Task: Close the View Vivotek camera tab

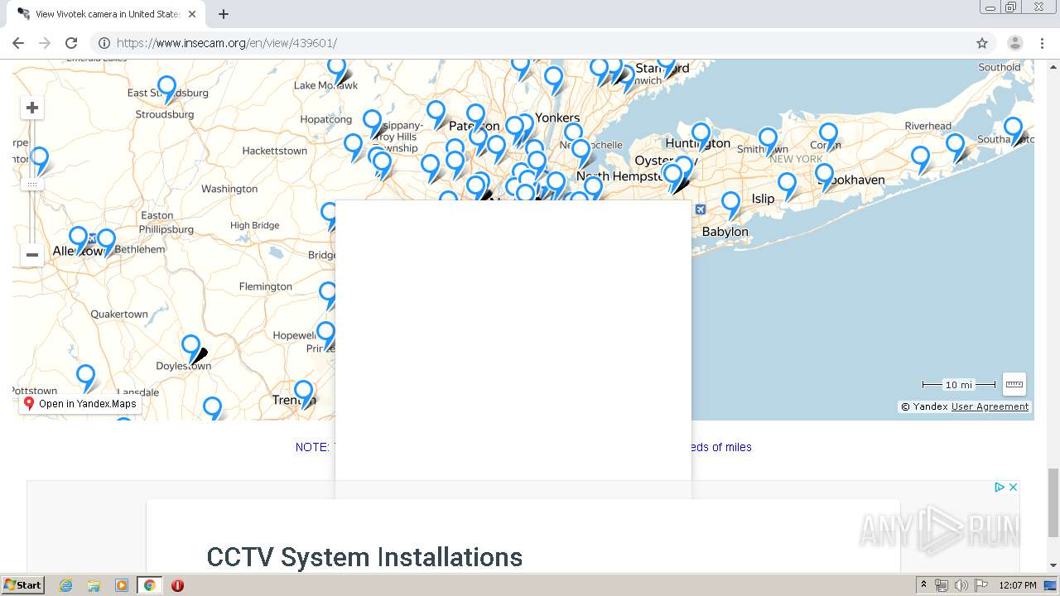Action: [x=192, y=14]
